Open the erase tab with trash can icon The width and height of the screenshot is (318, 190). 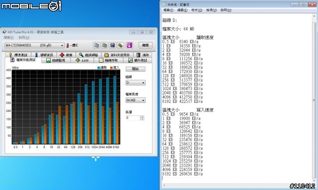[x=143, y=55]
